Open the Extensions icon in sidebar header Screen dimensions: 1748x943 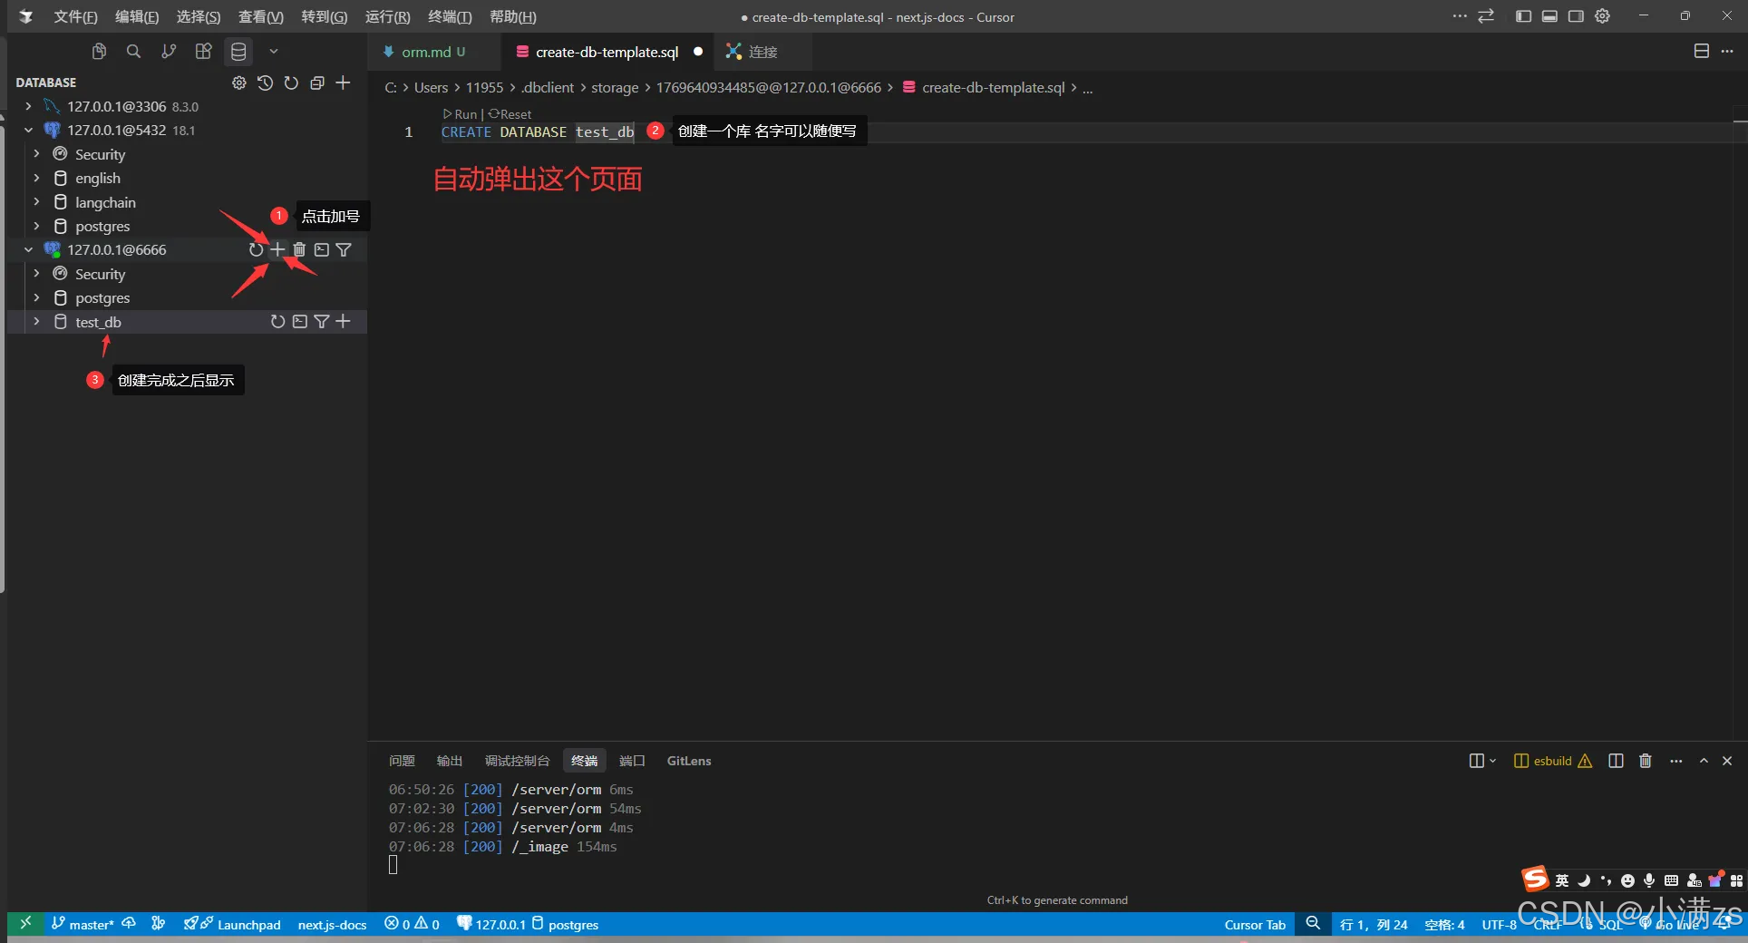click(x=203, y=52)
